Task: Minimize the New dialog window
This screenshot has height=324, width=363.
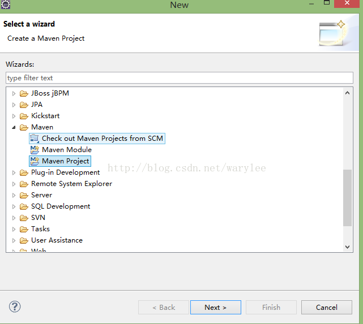Action: (311, 3)
